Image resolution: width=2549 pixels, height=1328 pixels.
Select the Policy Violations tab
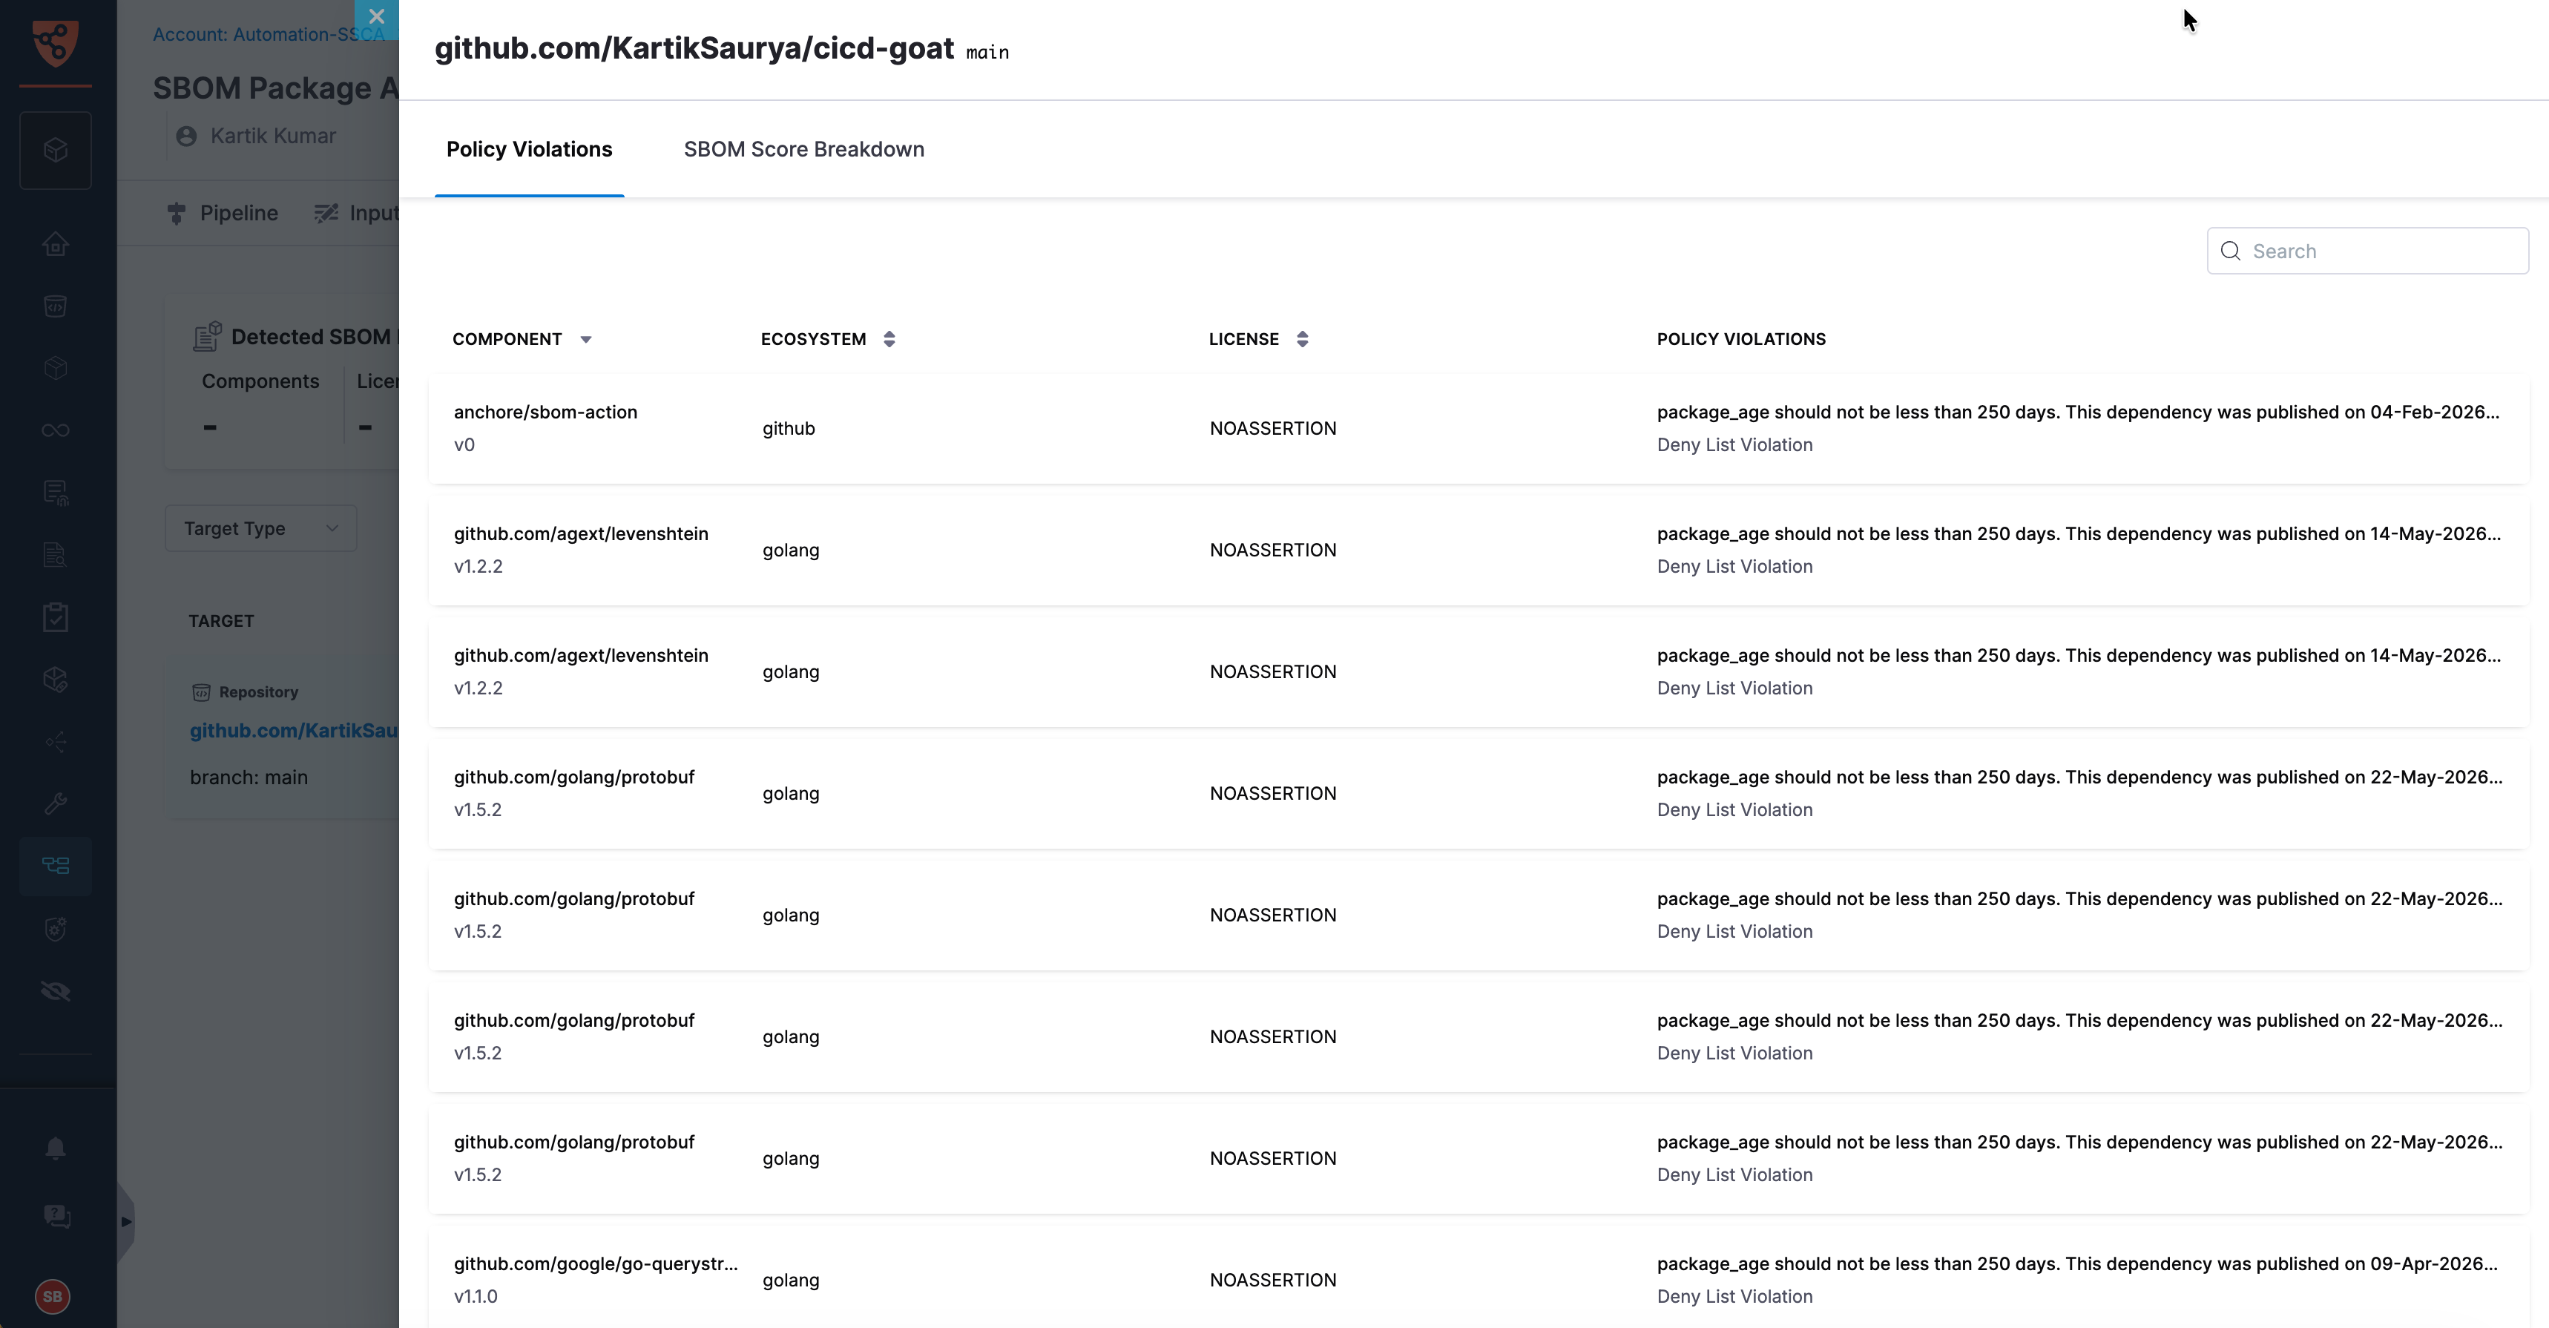(x=530, y=149)
